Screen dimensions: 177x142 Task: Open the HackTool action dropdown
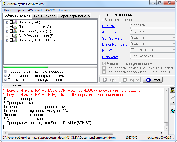[153, 50]
